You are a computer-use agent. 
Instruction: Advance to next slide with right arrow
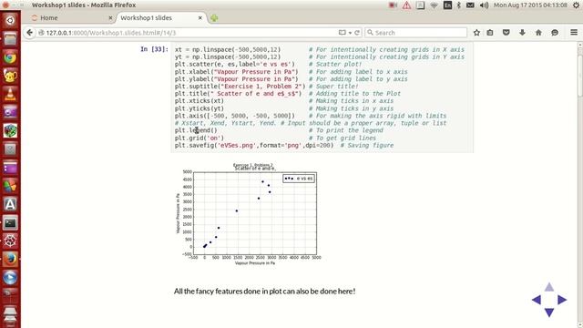pyautogui.click(x=562, y=300)
